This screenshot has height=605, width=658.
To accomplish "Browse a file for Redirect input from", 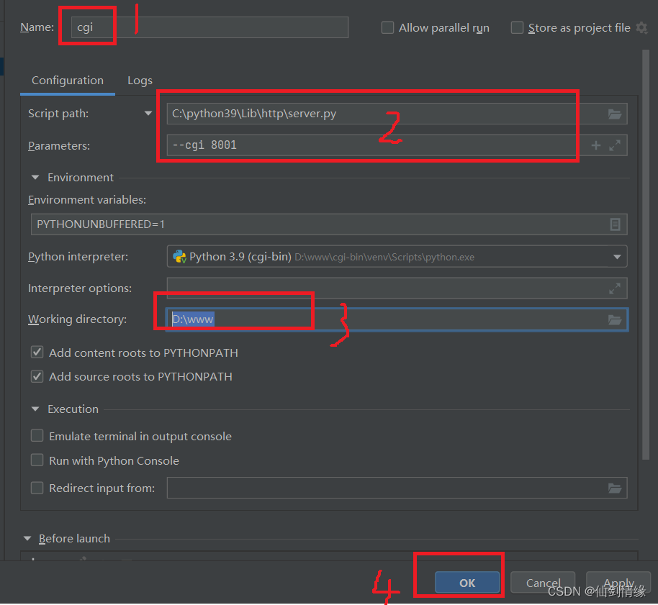I will [x=615, y=488].
